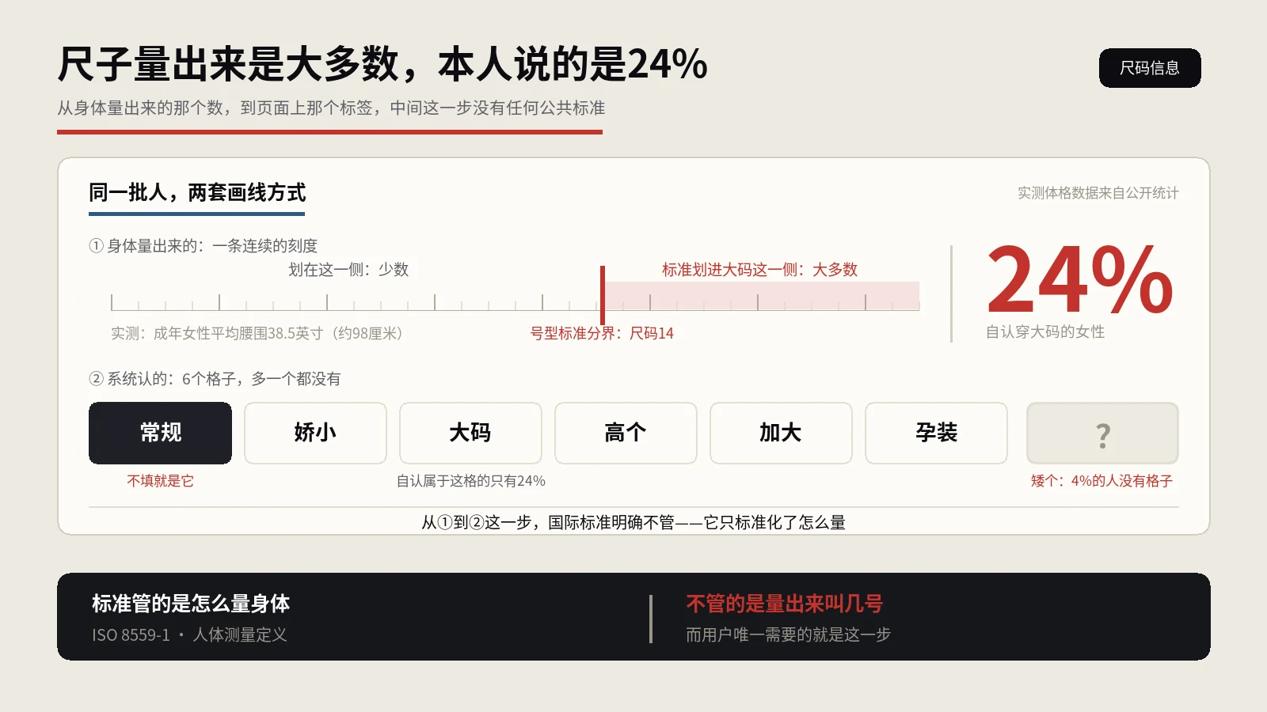Click label ② 系统认的：6个格子

tap(215, 379)
